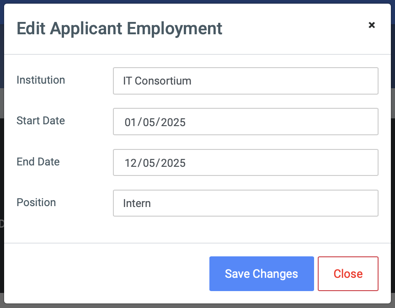Click the Institution label text

(41, 80)
